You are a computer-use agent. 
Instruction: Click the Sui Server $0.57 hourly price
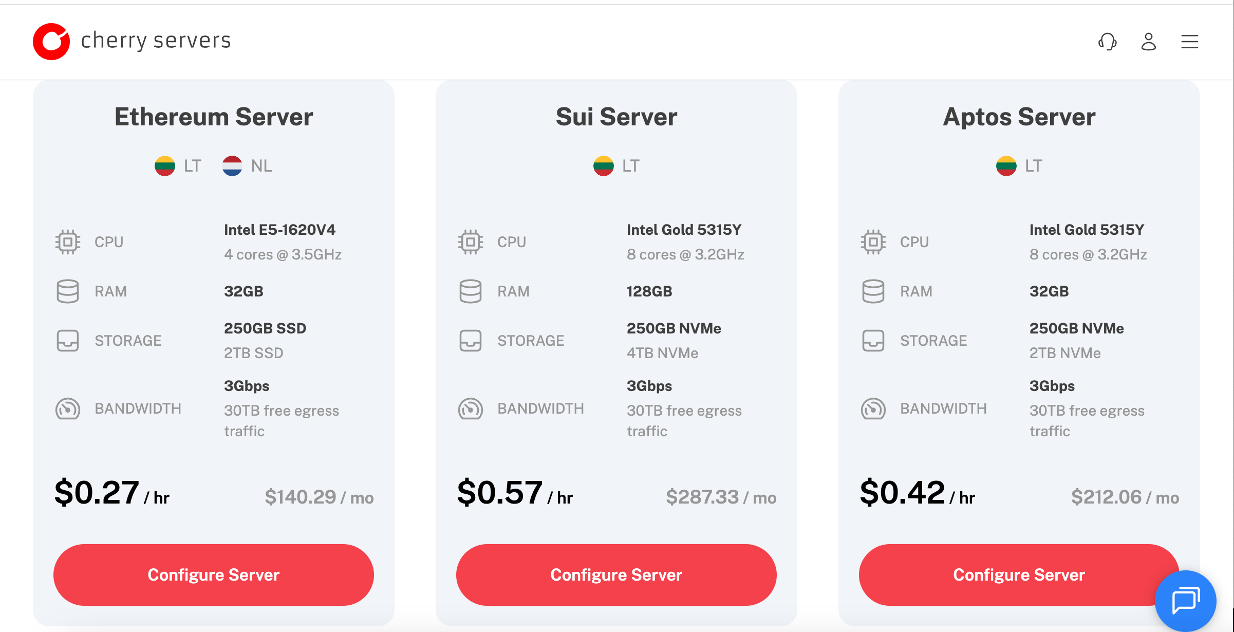(x=500, y=492)
